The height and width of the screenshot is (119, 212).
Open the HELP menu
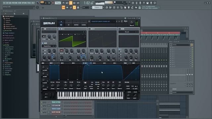[x=33, y=3]
